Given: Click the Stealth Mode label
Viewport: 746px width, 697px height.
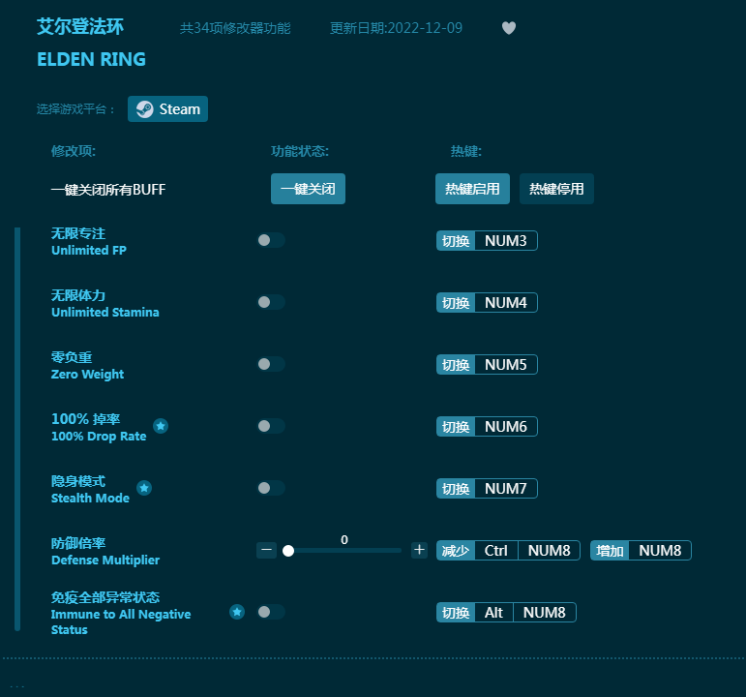Looking at the screenshot, I should pos(90,490).
